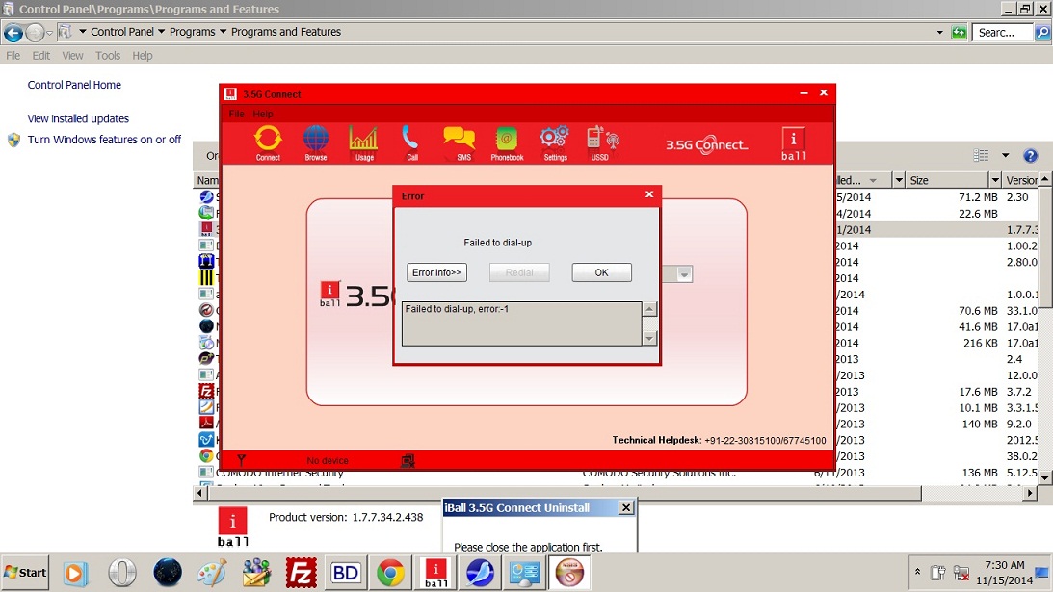Open the Help menu in 3.5G Connect
The height and width of the screenshot is (592, 1053).
pyautogui.click(x=263, y=114)
